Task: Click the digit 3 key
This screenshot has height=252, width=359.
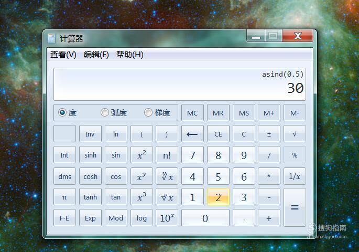Action: tap(244, 197)
